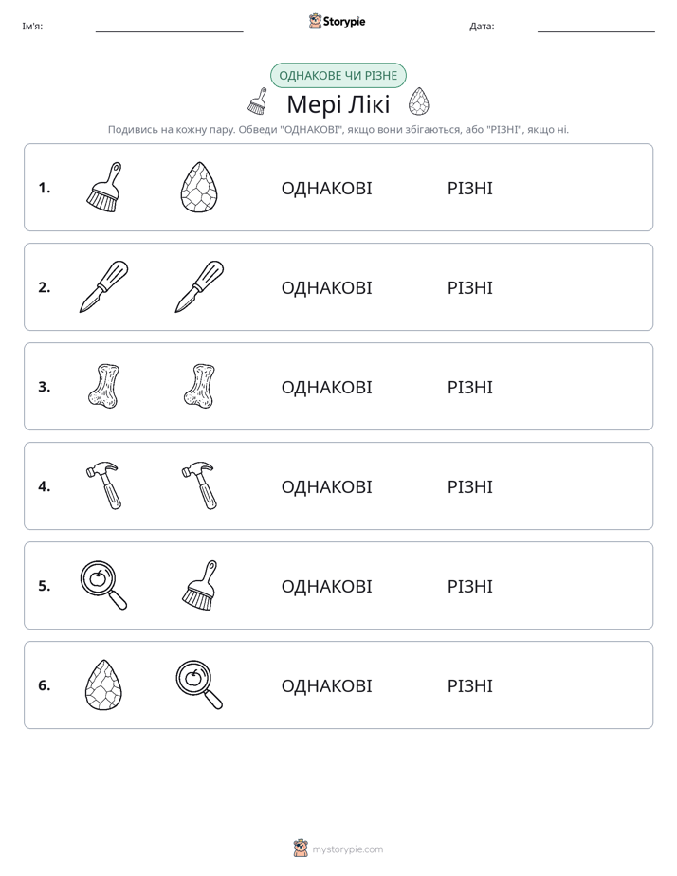This screenshot has height=876, width=677.
Task: Choose ОДНАКОВІ for row 3
Action: [326, 387]
